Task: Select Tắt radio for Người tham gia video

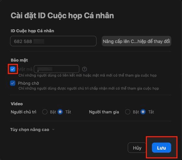Action: point(143,112)
